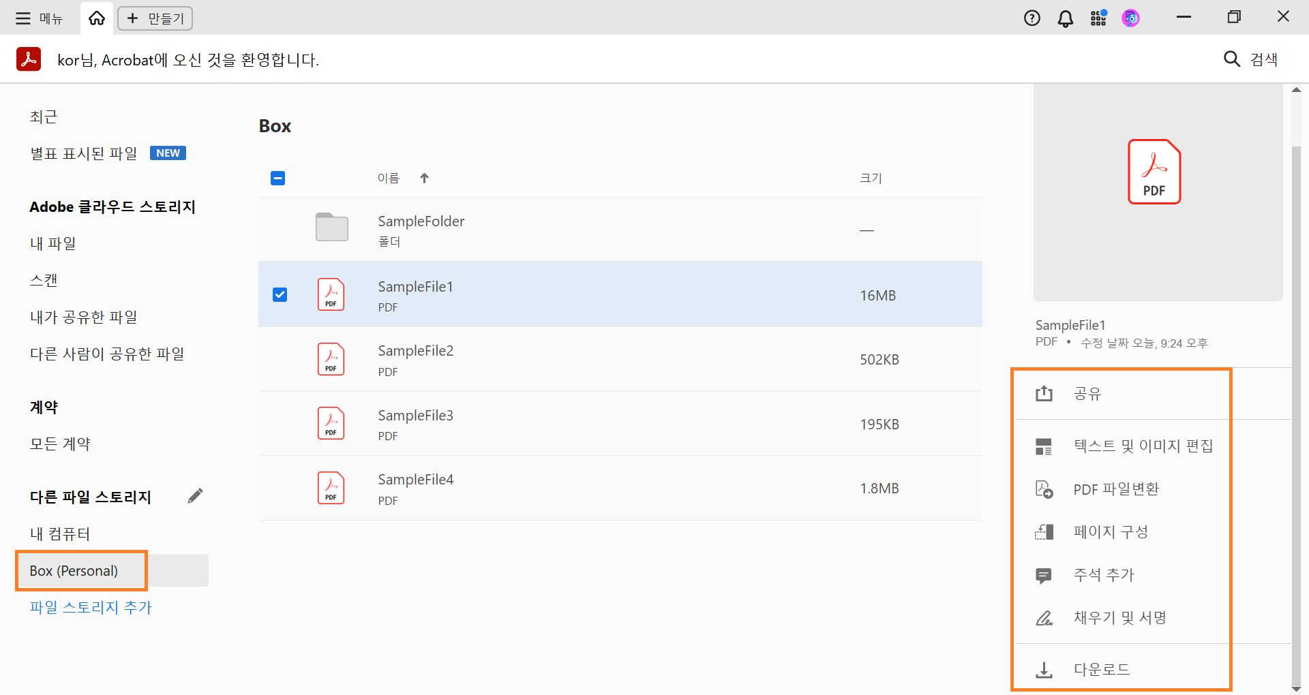Screen dimensions: 1309x695
Task: Click the download (다운로드) icon
Action: [1044, 670]
